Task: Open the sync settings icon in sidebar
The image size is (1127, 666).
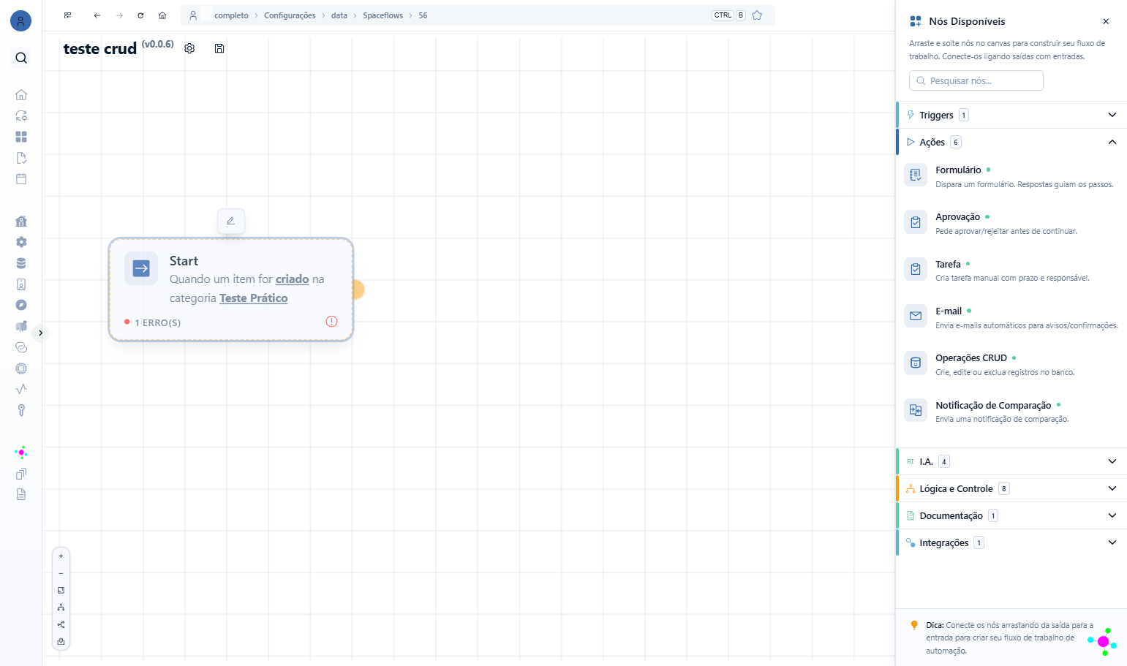Action: coord(21,116)
